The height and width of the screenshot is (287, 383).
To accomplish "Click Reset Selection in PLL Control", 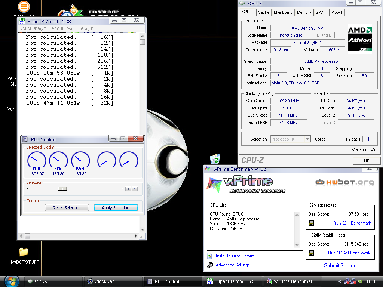I will pyautogui.click(x=67, y=208).
